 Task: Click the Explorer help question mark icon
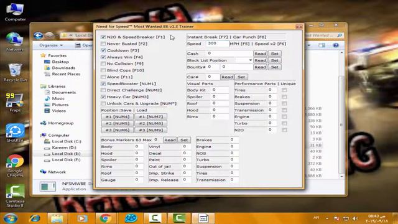point(336,45)
